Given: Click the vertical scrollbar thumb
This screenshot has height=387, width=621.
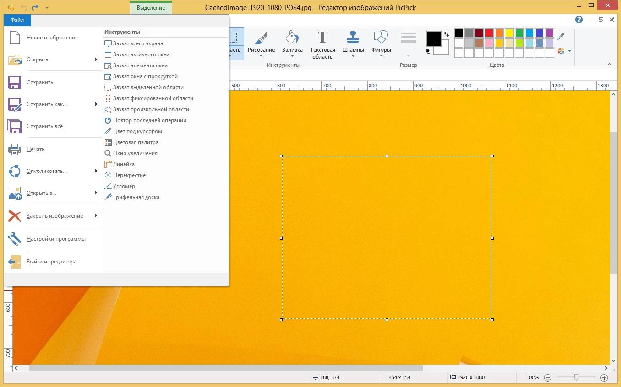Looking at the screenshot, I should [614, 203].
